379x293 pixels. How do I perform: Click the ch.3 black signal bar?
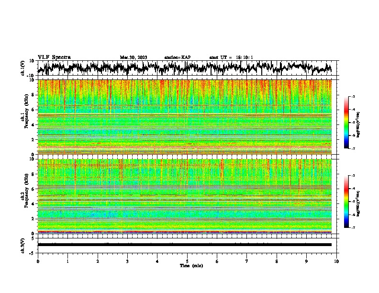185,245
